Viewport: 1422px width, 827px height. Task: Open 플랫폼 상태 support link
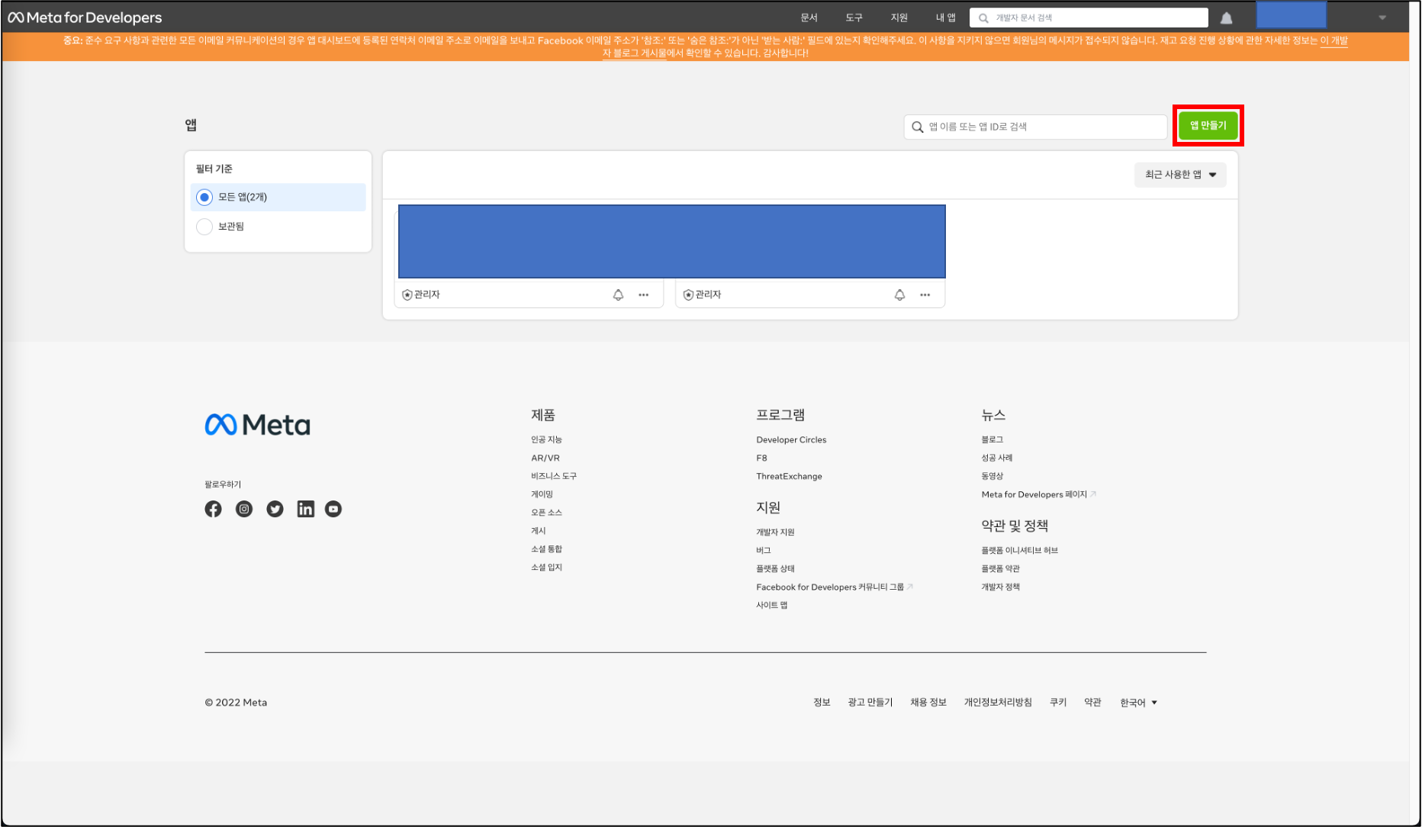pyautogui.click(x=775, y=569)
